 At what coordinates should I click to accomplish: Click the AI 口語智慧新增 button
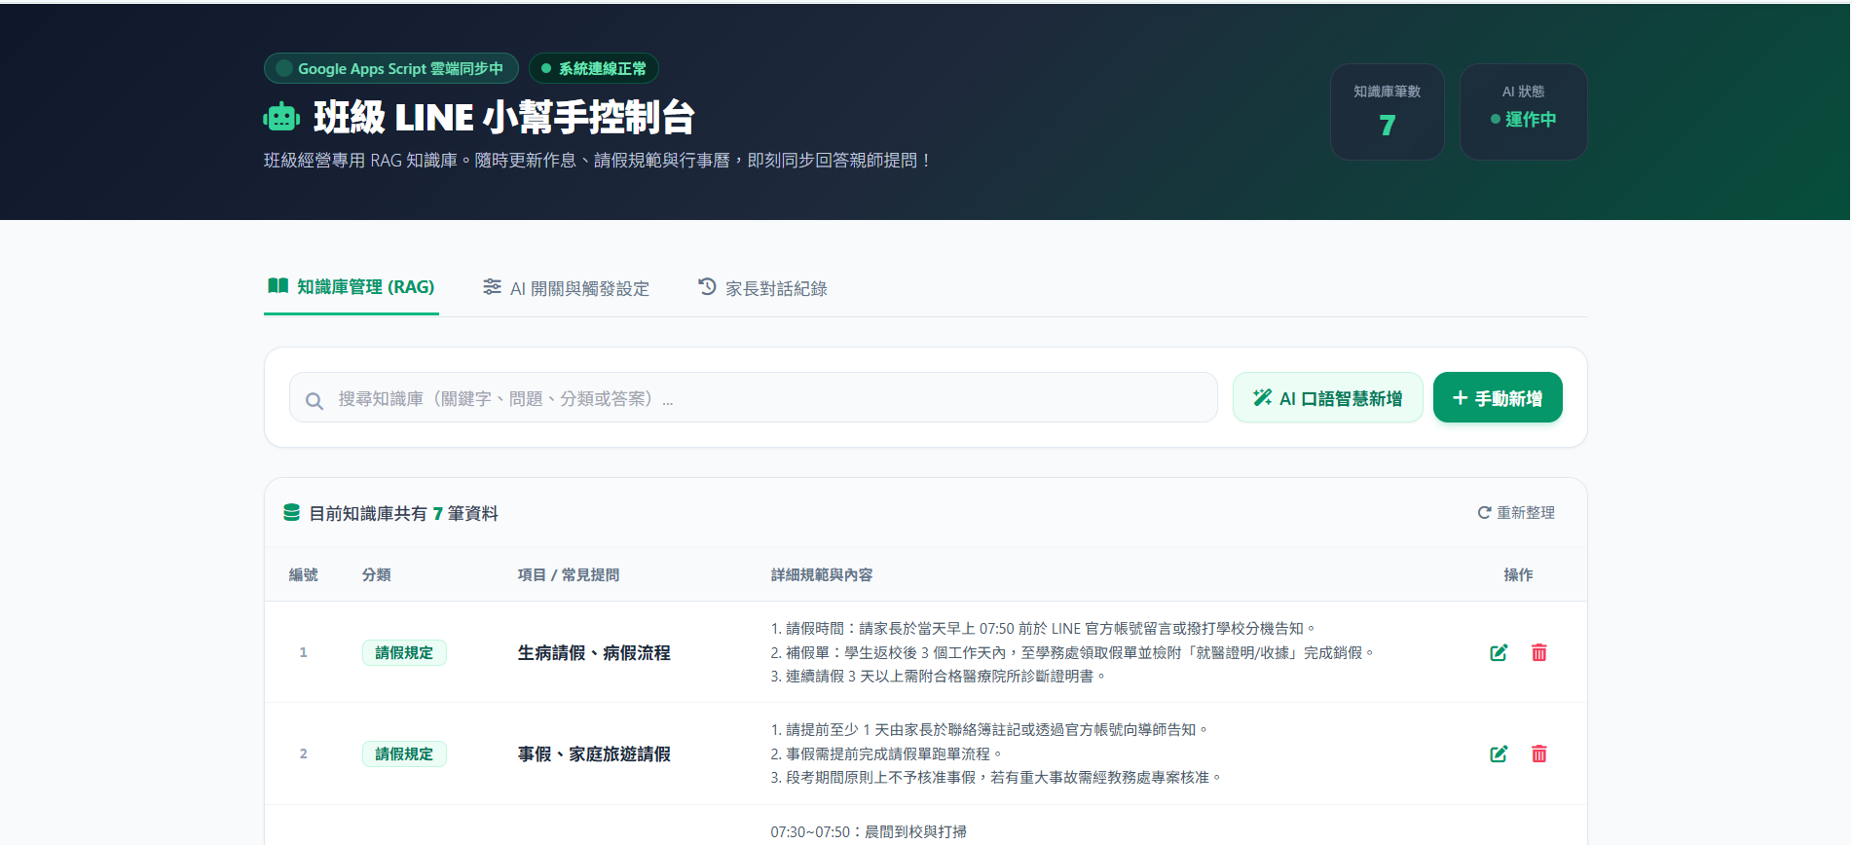coord(1327,397)
